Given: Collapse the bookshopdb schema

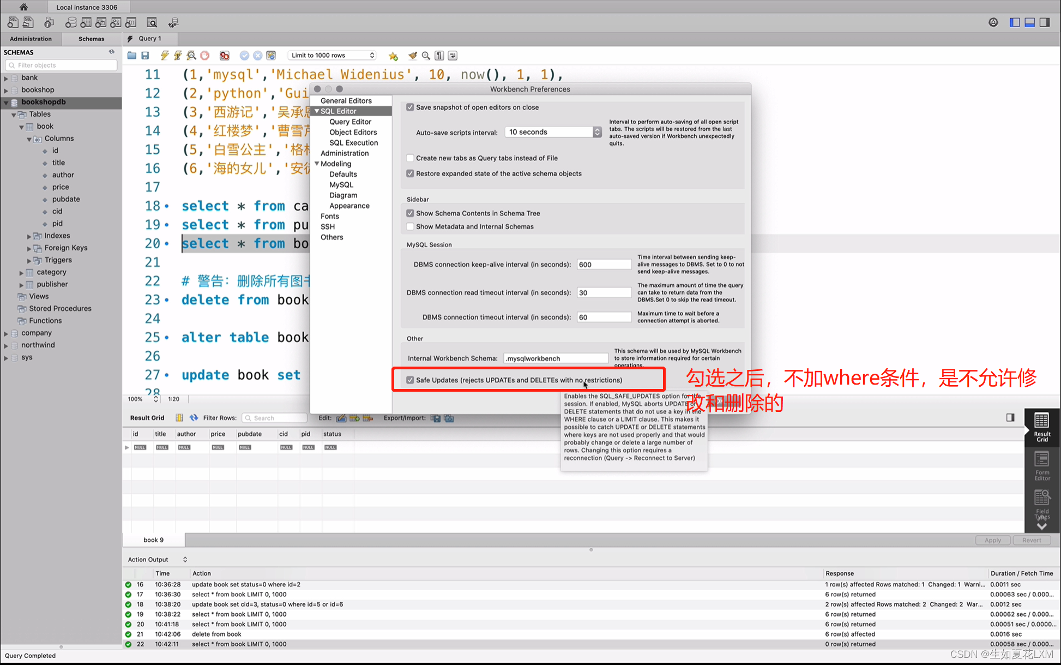Looking at the screenshot, I should 6,103.
